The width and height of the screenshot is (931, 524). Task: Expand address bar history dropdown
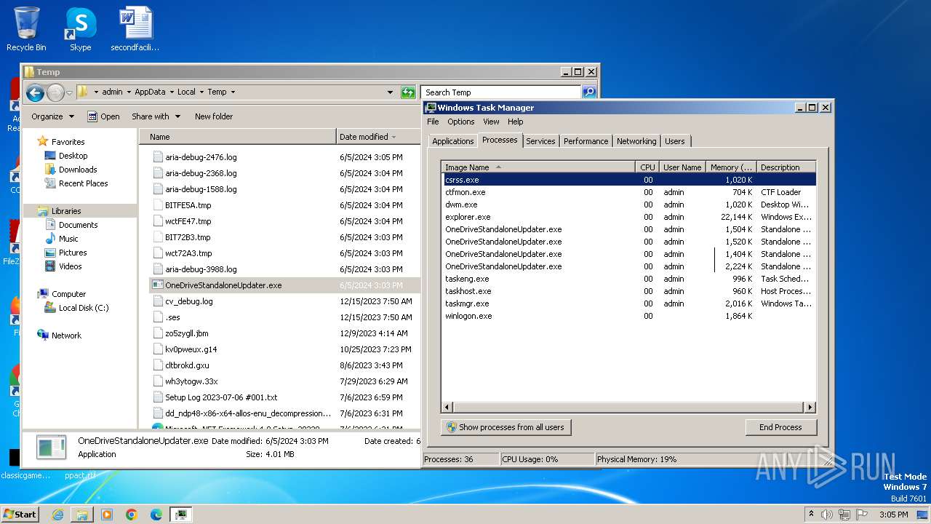coord(391,92)
